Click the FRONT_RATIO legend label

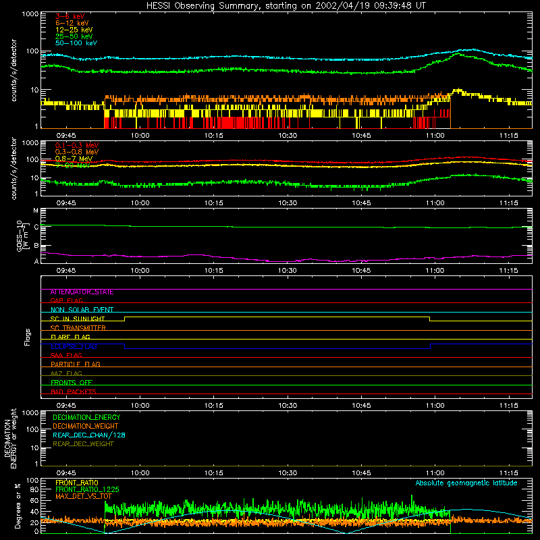77,483
